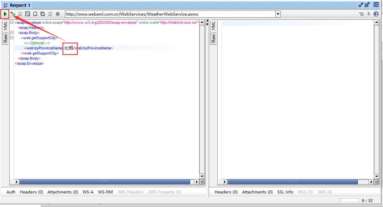383x207 pixels.
Task: Collapse the web:getSupportCity node
Action: coord(12,38)
